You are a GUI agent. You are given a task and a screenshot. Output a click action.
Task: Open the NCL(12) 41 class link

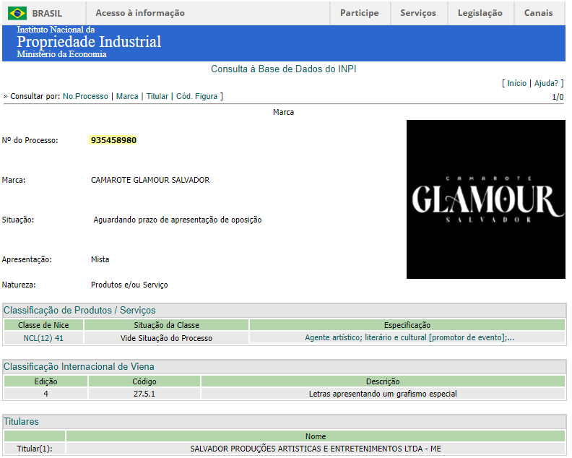pyautogui.click(x=43, y=338)
